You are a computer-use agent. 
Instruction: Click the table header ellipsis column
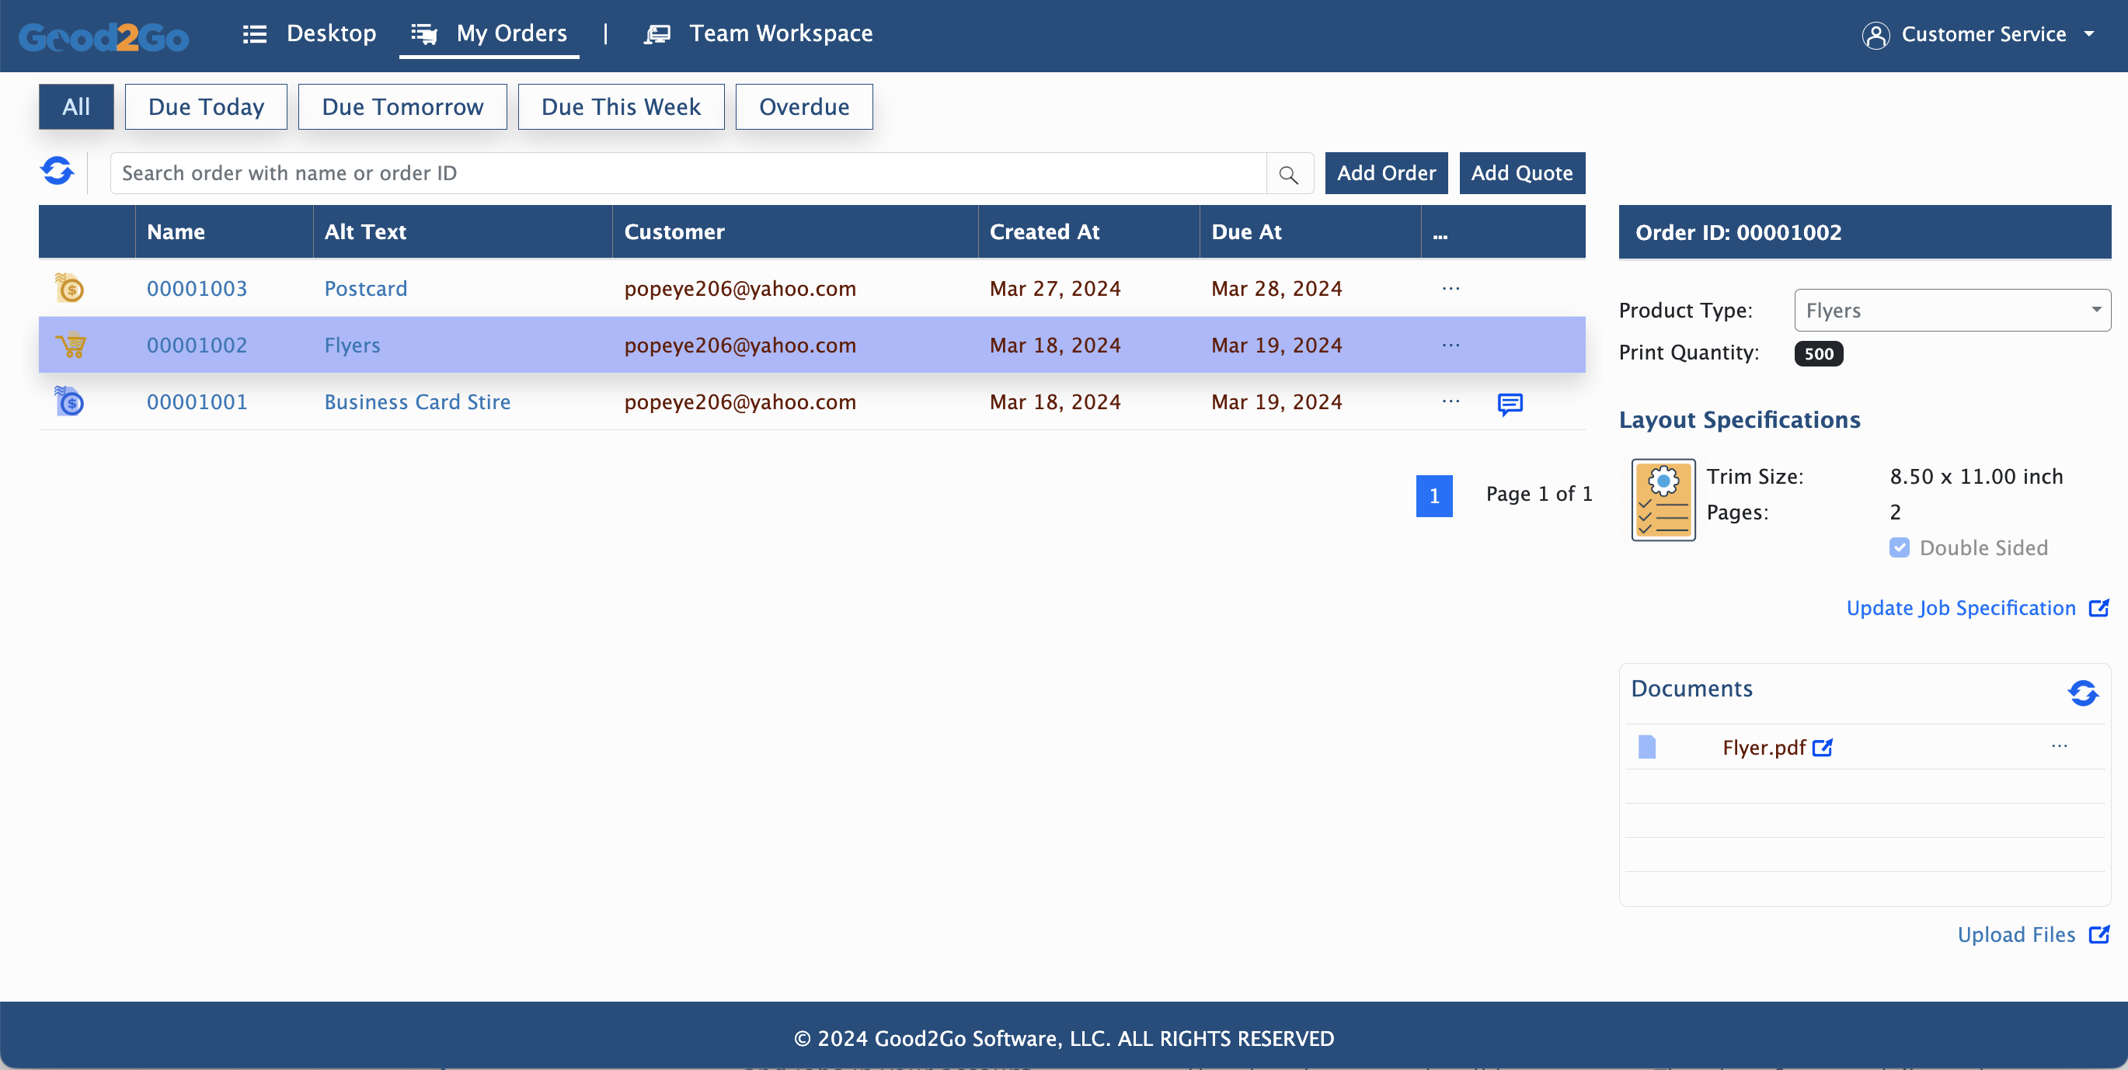[1440, 235]
